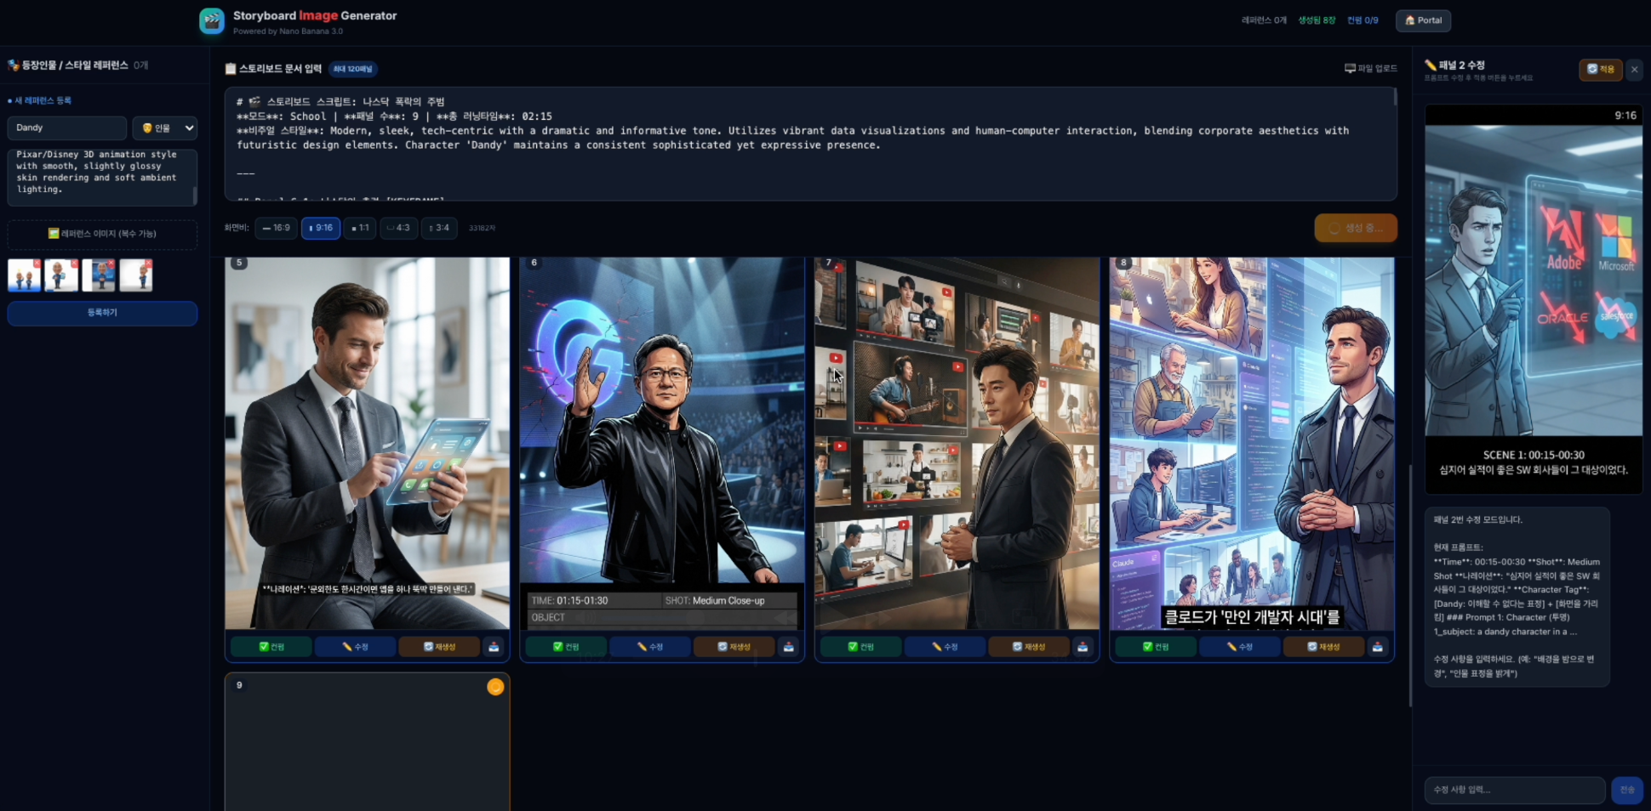Download panel 5 image via tray icon

(494, 647)
